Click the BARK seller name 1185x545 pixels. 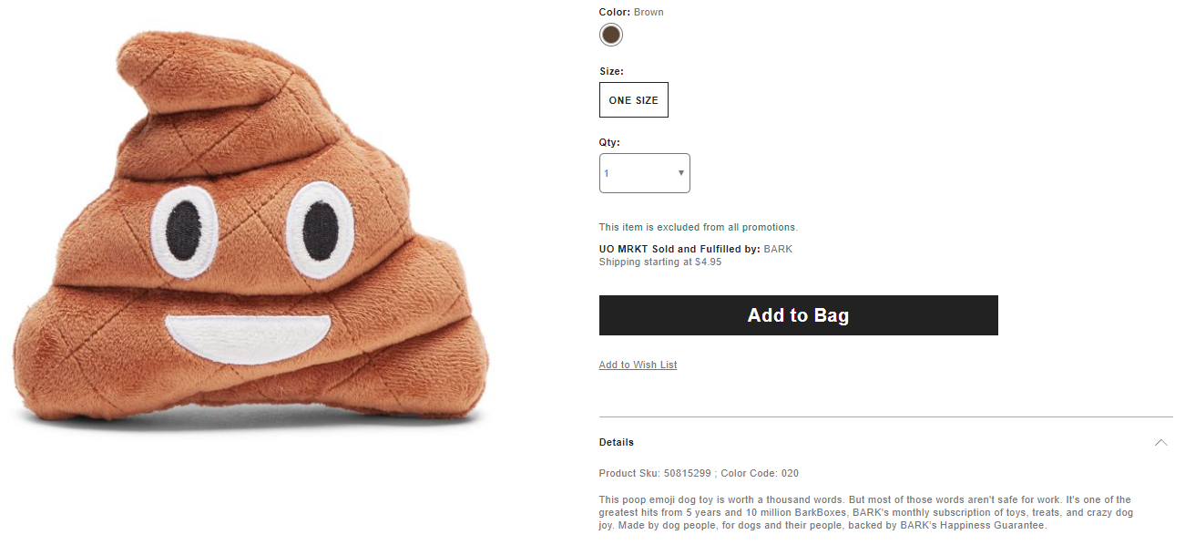[x=778, y=249]
